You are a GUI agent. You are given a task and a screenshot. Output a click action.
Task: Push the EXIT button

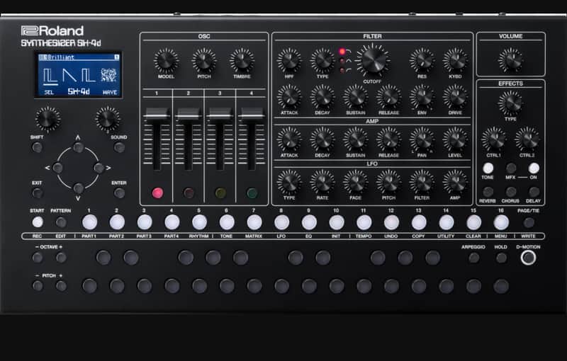(38, 193)
